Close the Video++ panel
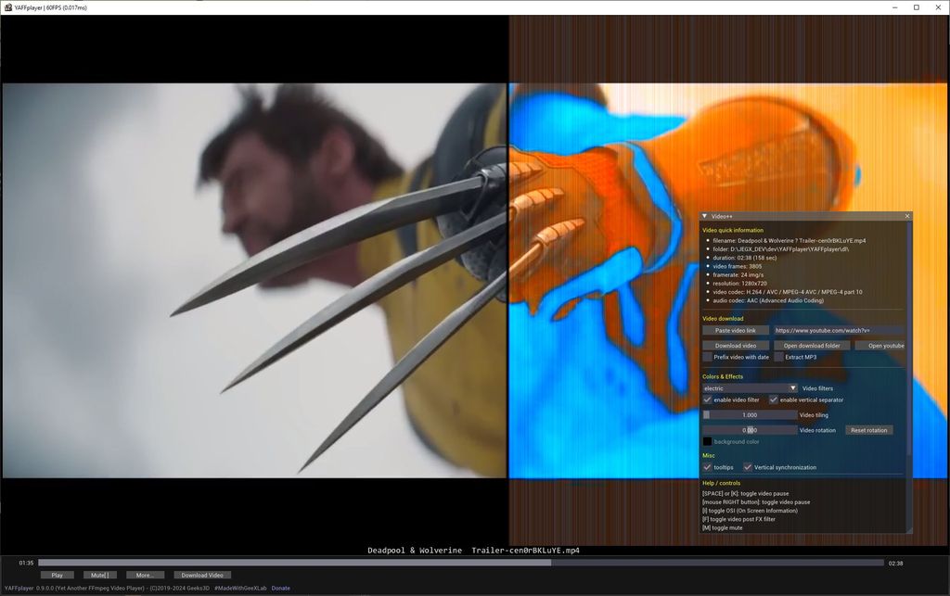The image size is (950, 596). point(907,216)
